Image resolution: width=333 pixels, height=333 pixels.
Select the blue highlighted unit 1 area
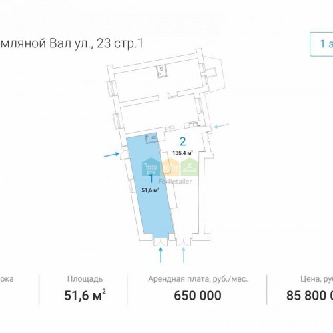150,185
